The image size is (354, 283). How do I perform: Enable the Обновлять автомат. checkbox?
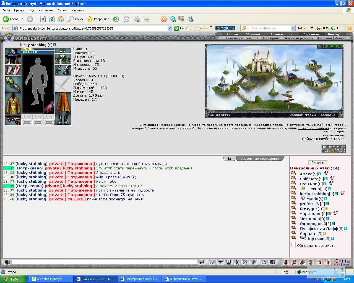(x=293, y=245)
